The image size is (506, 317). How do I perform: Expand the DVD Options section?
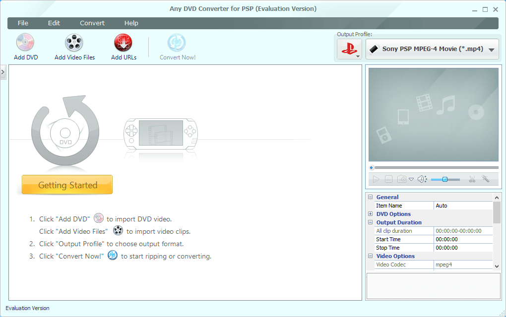[x=371, y=214]
